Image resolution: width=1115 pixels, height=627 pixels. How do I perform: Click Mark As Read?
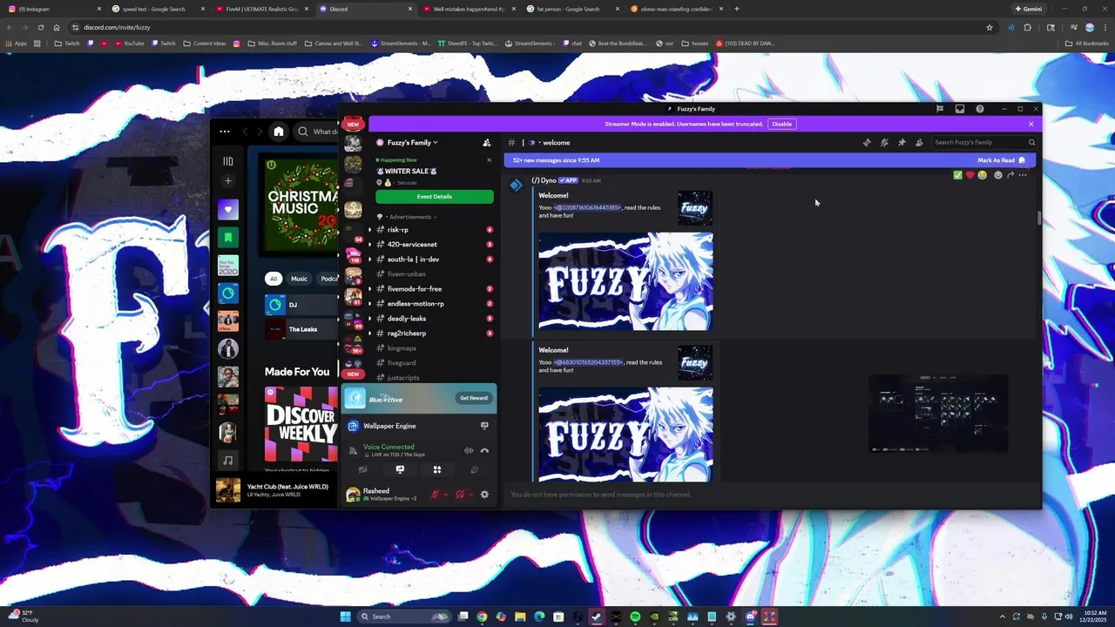pyautogui.click(x=1001, y=160)
